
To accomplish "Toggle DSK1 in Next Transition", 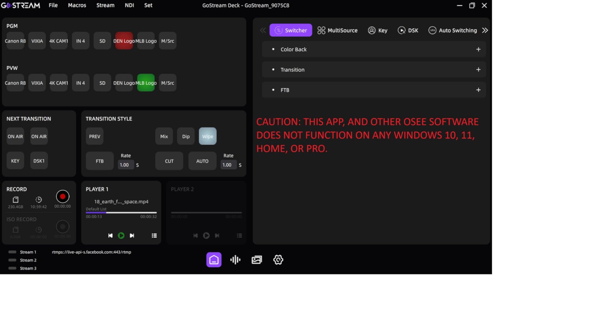I will [39, 161].
